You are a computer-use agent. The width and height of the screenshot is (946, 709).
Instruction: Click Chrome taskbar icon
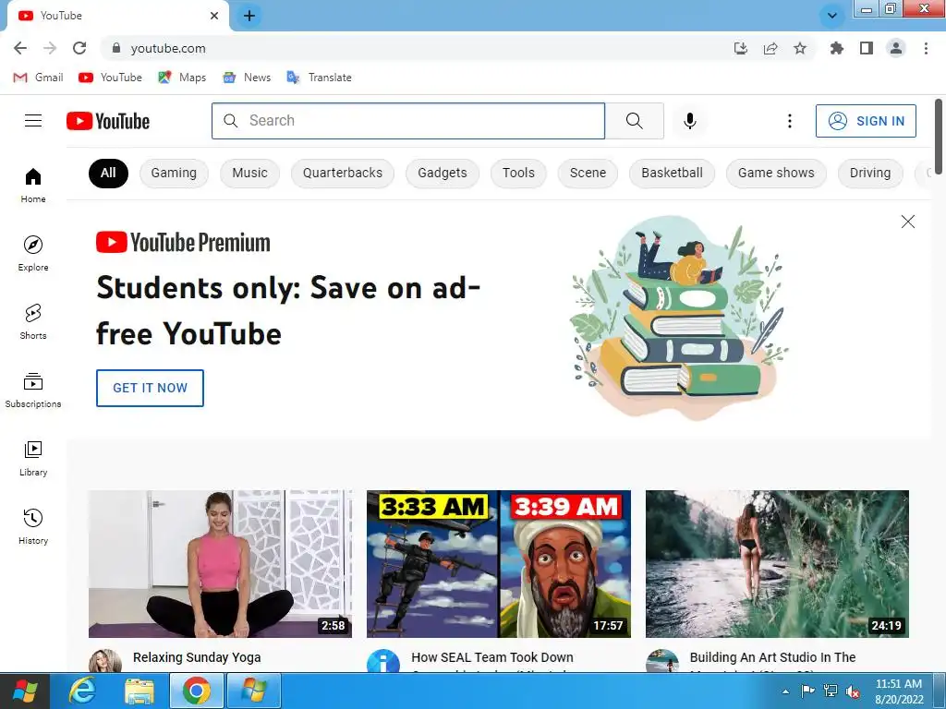coord(196,691)
